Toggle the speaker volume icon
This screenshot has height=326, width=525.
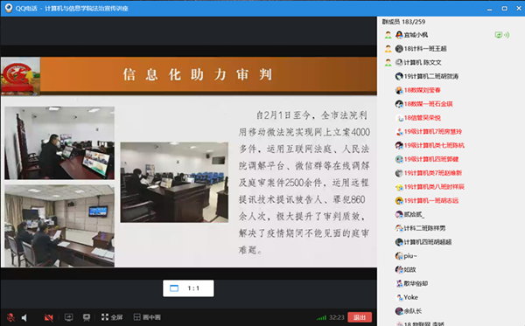coord(24,317)
